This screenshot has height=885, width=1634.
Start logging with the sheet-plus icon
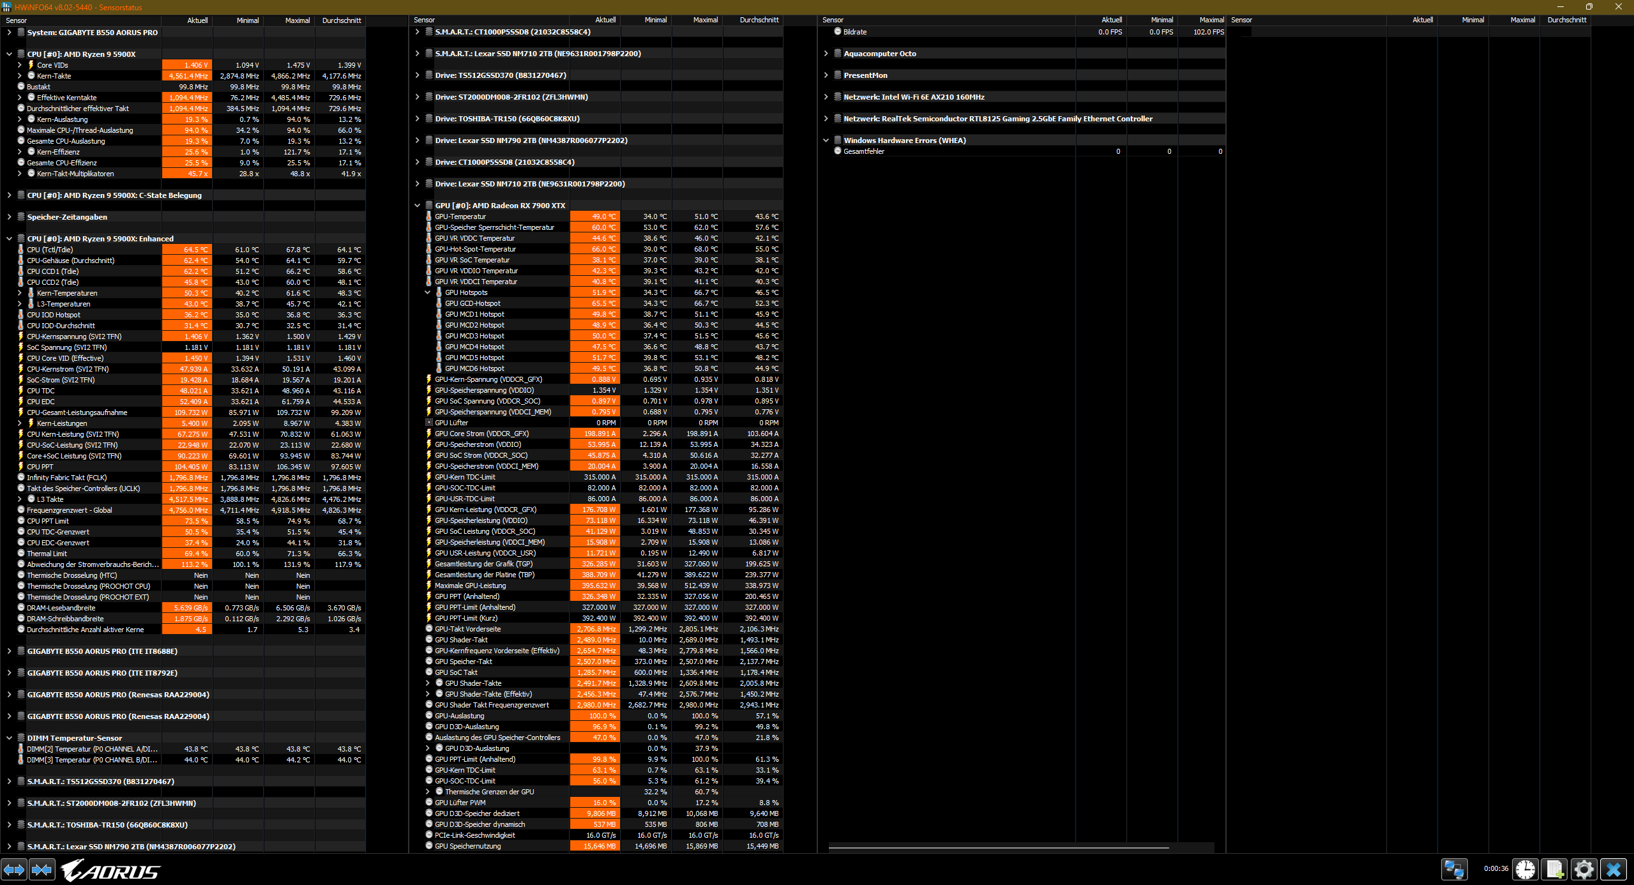click(1554, 870)
